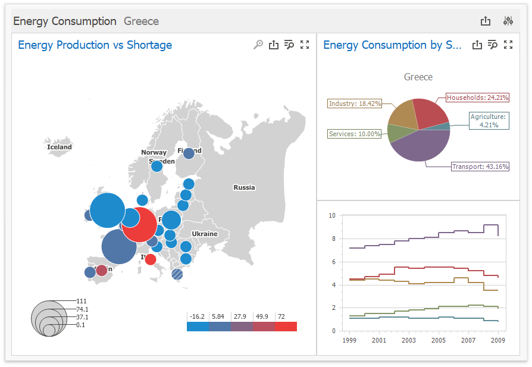Reset map to initial extent using magnifier icon

pos(258,45)
